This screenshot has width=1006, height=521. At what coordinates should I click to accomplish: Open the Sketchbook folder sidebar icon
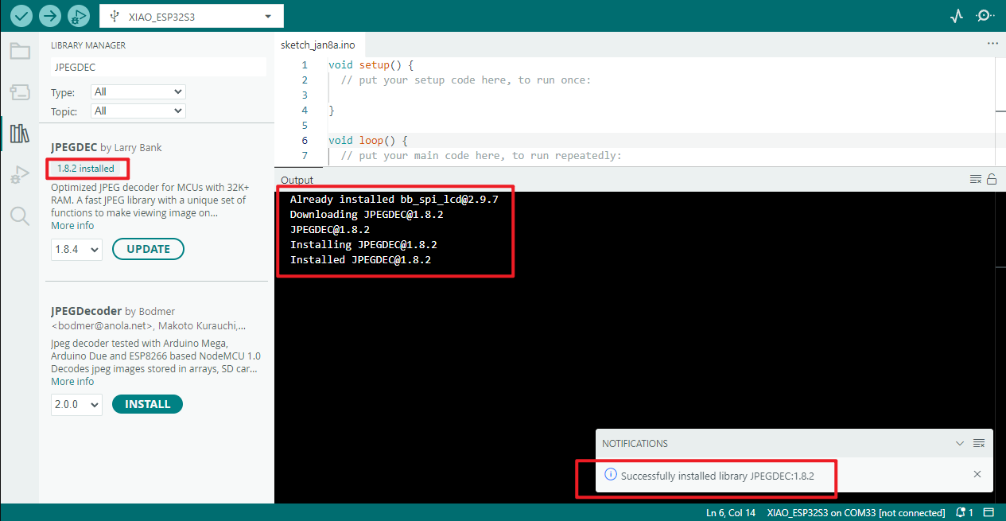pos(19,52)
